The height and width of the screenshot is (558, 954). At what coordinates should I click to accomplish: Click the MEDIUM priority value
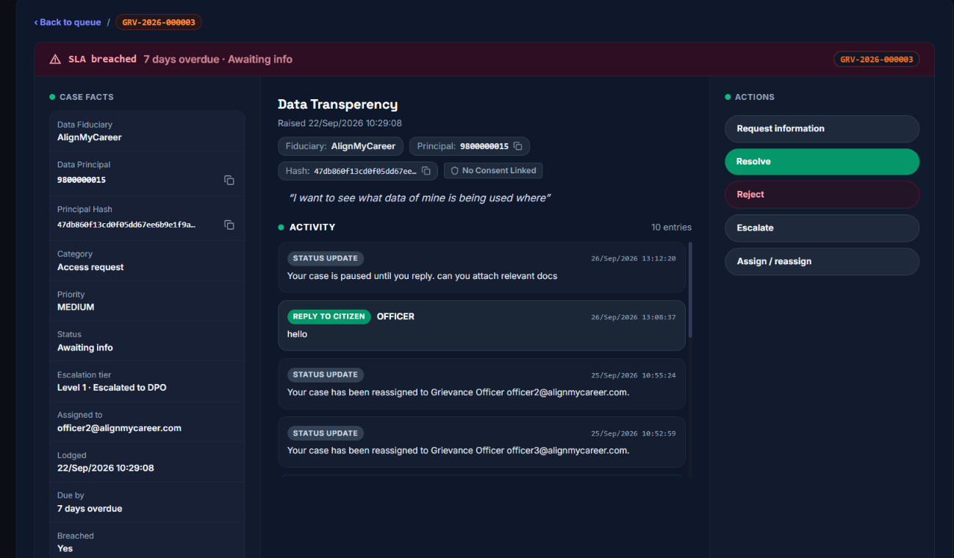coord(76,307)
